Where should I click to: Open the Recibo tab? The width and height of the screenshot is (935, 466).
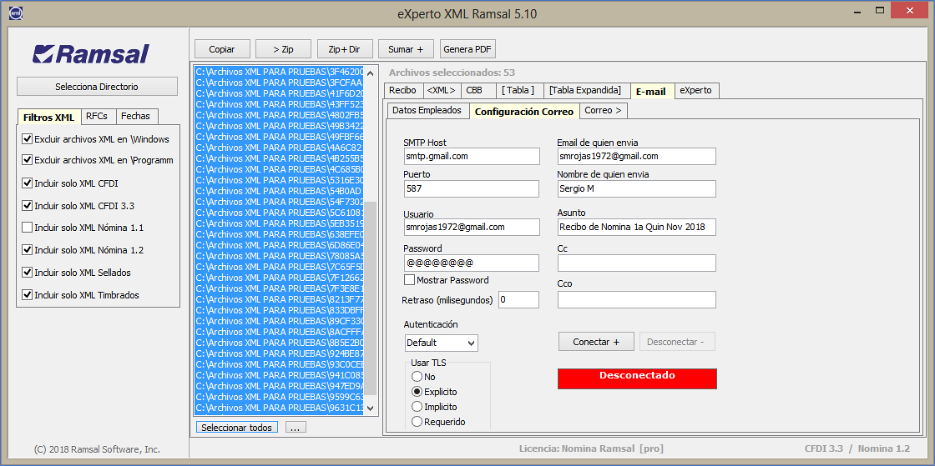402,91
